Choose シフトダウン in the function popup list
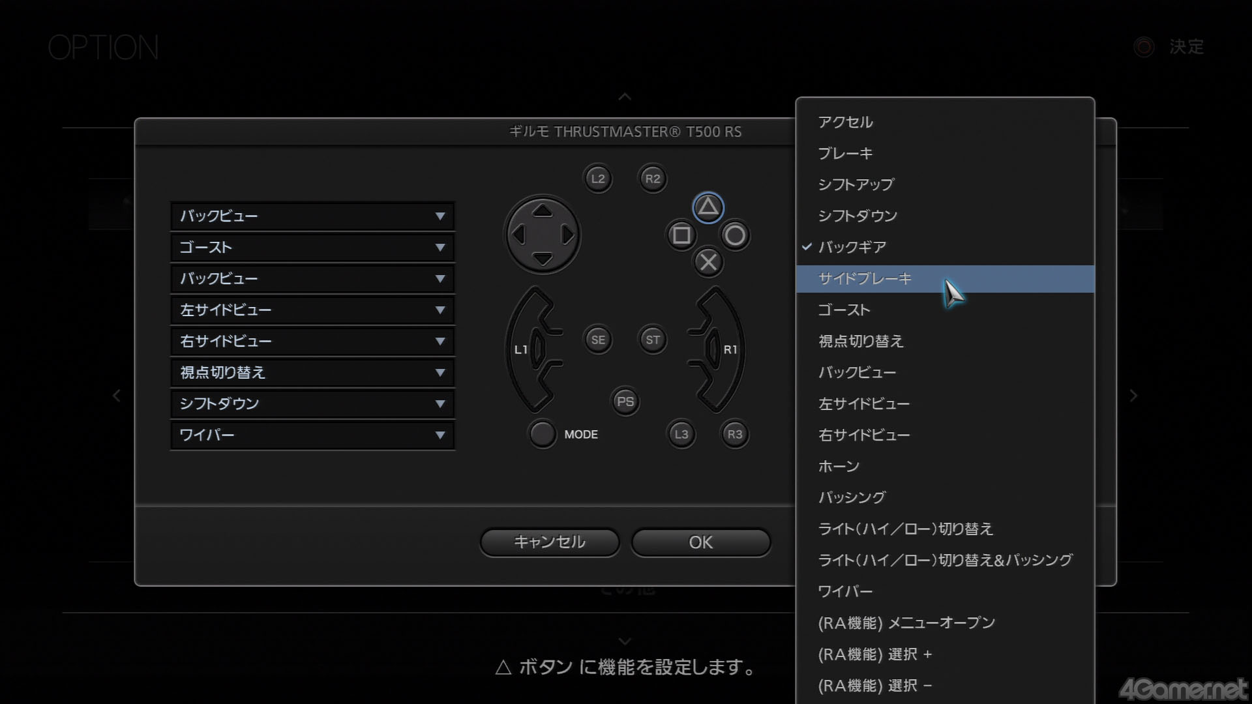The width and height of the screenshot is (1252, 704). click(945, 216)
